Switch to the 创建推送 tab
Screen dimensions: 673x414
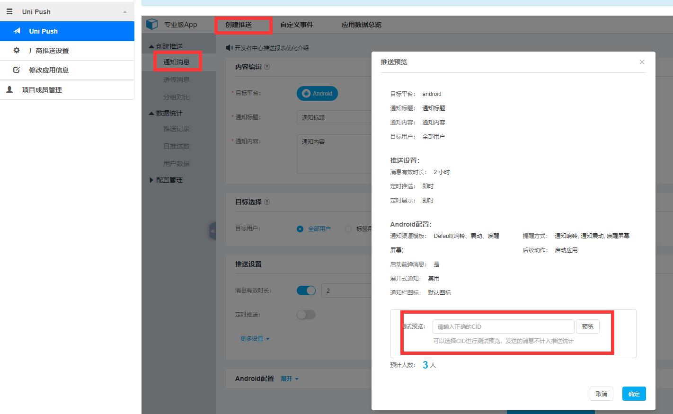239,25
